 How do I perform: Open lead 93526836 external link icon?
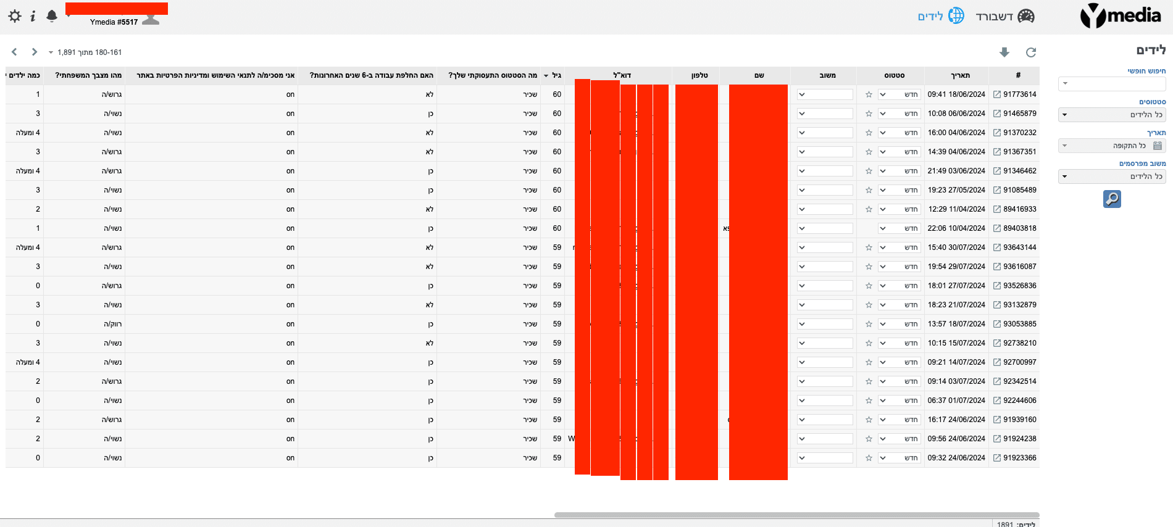point(997,286)
